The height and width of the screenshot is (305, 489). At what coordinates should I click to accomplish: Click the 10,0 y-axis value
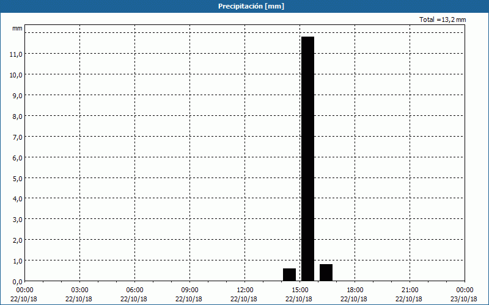coord(16,75)
